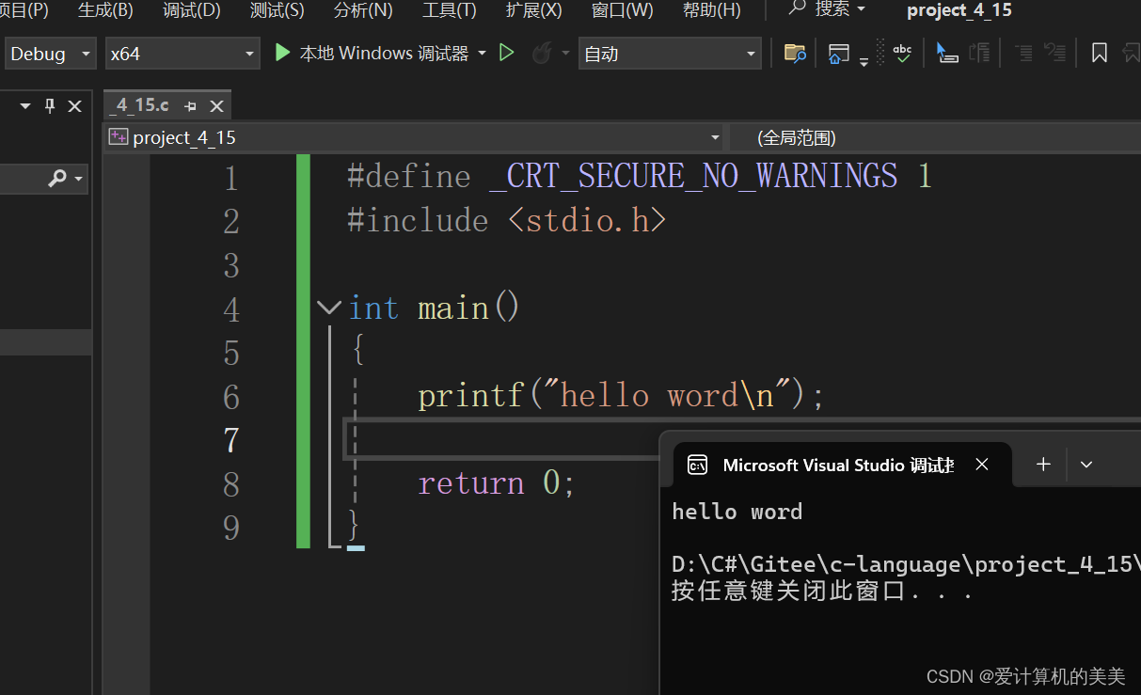Collapse the main() function fold chevron

click(x=329, y=308)
